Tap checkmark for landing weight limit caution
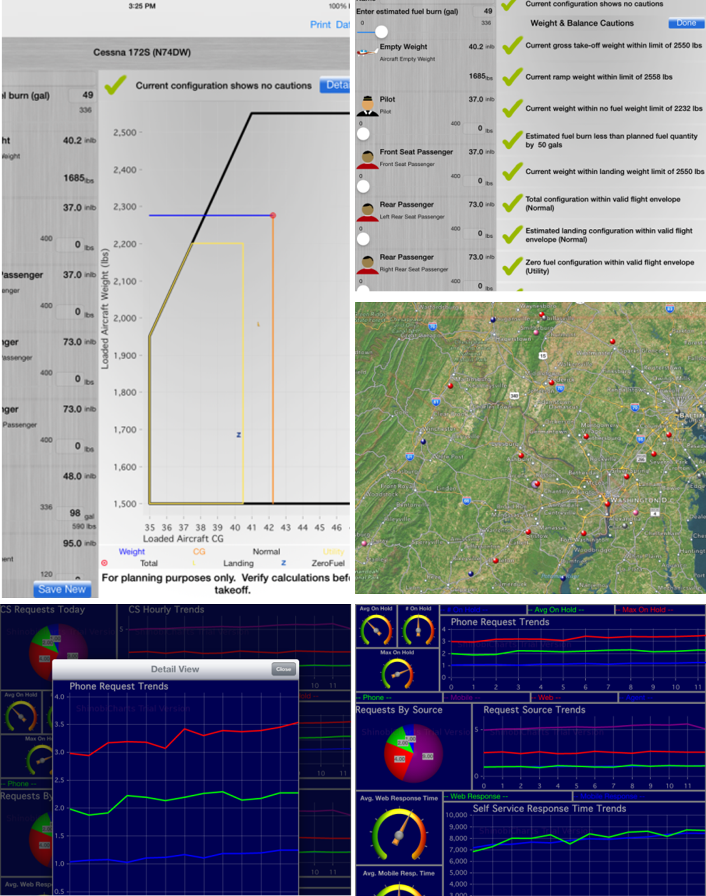Image resolution: width=706 pixels, height=896 pixels. click(512, 171)
